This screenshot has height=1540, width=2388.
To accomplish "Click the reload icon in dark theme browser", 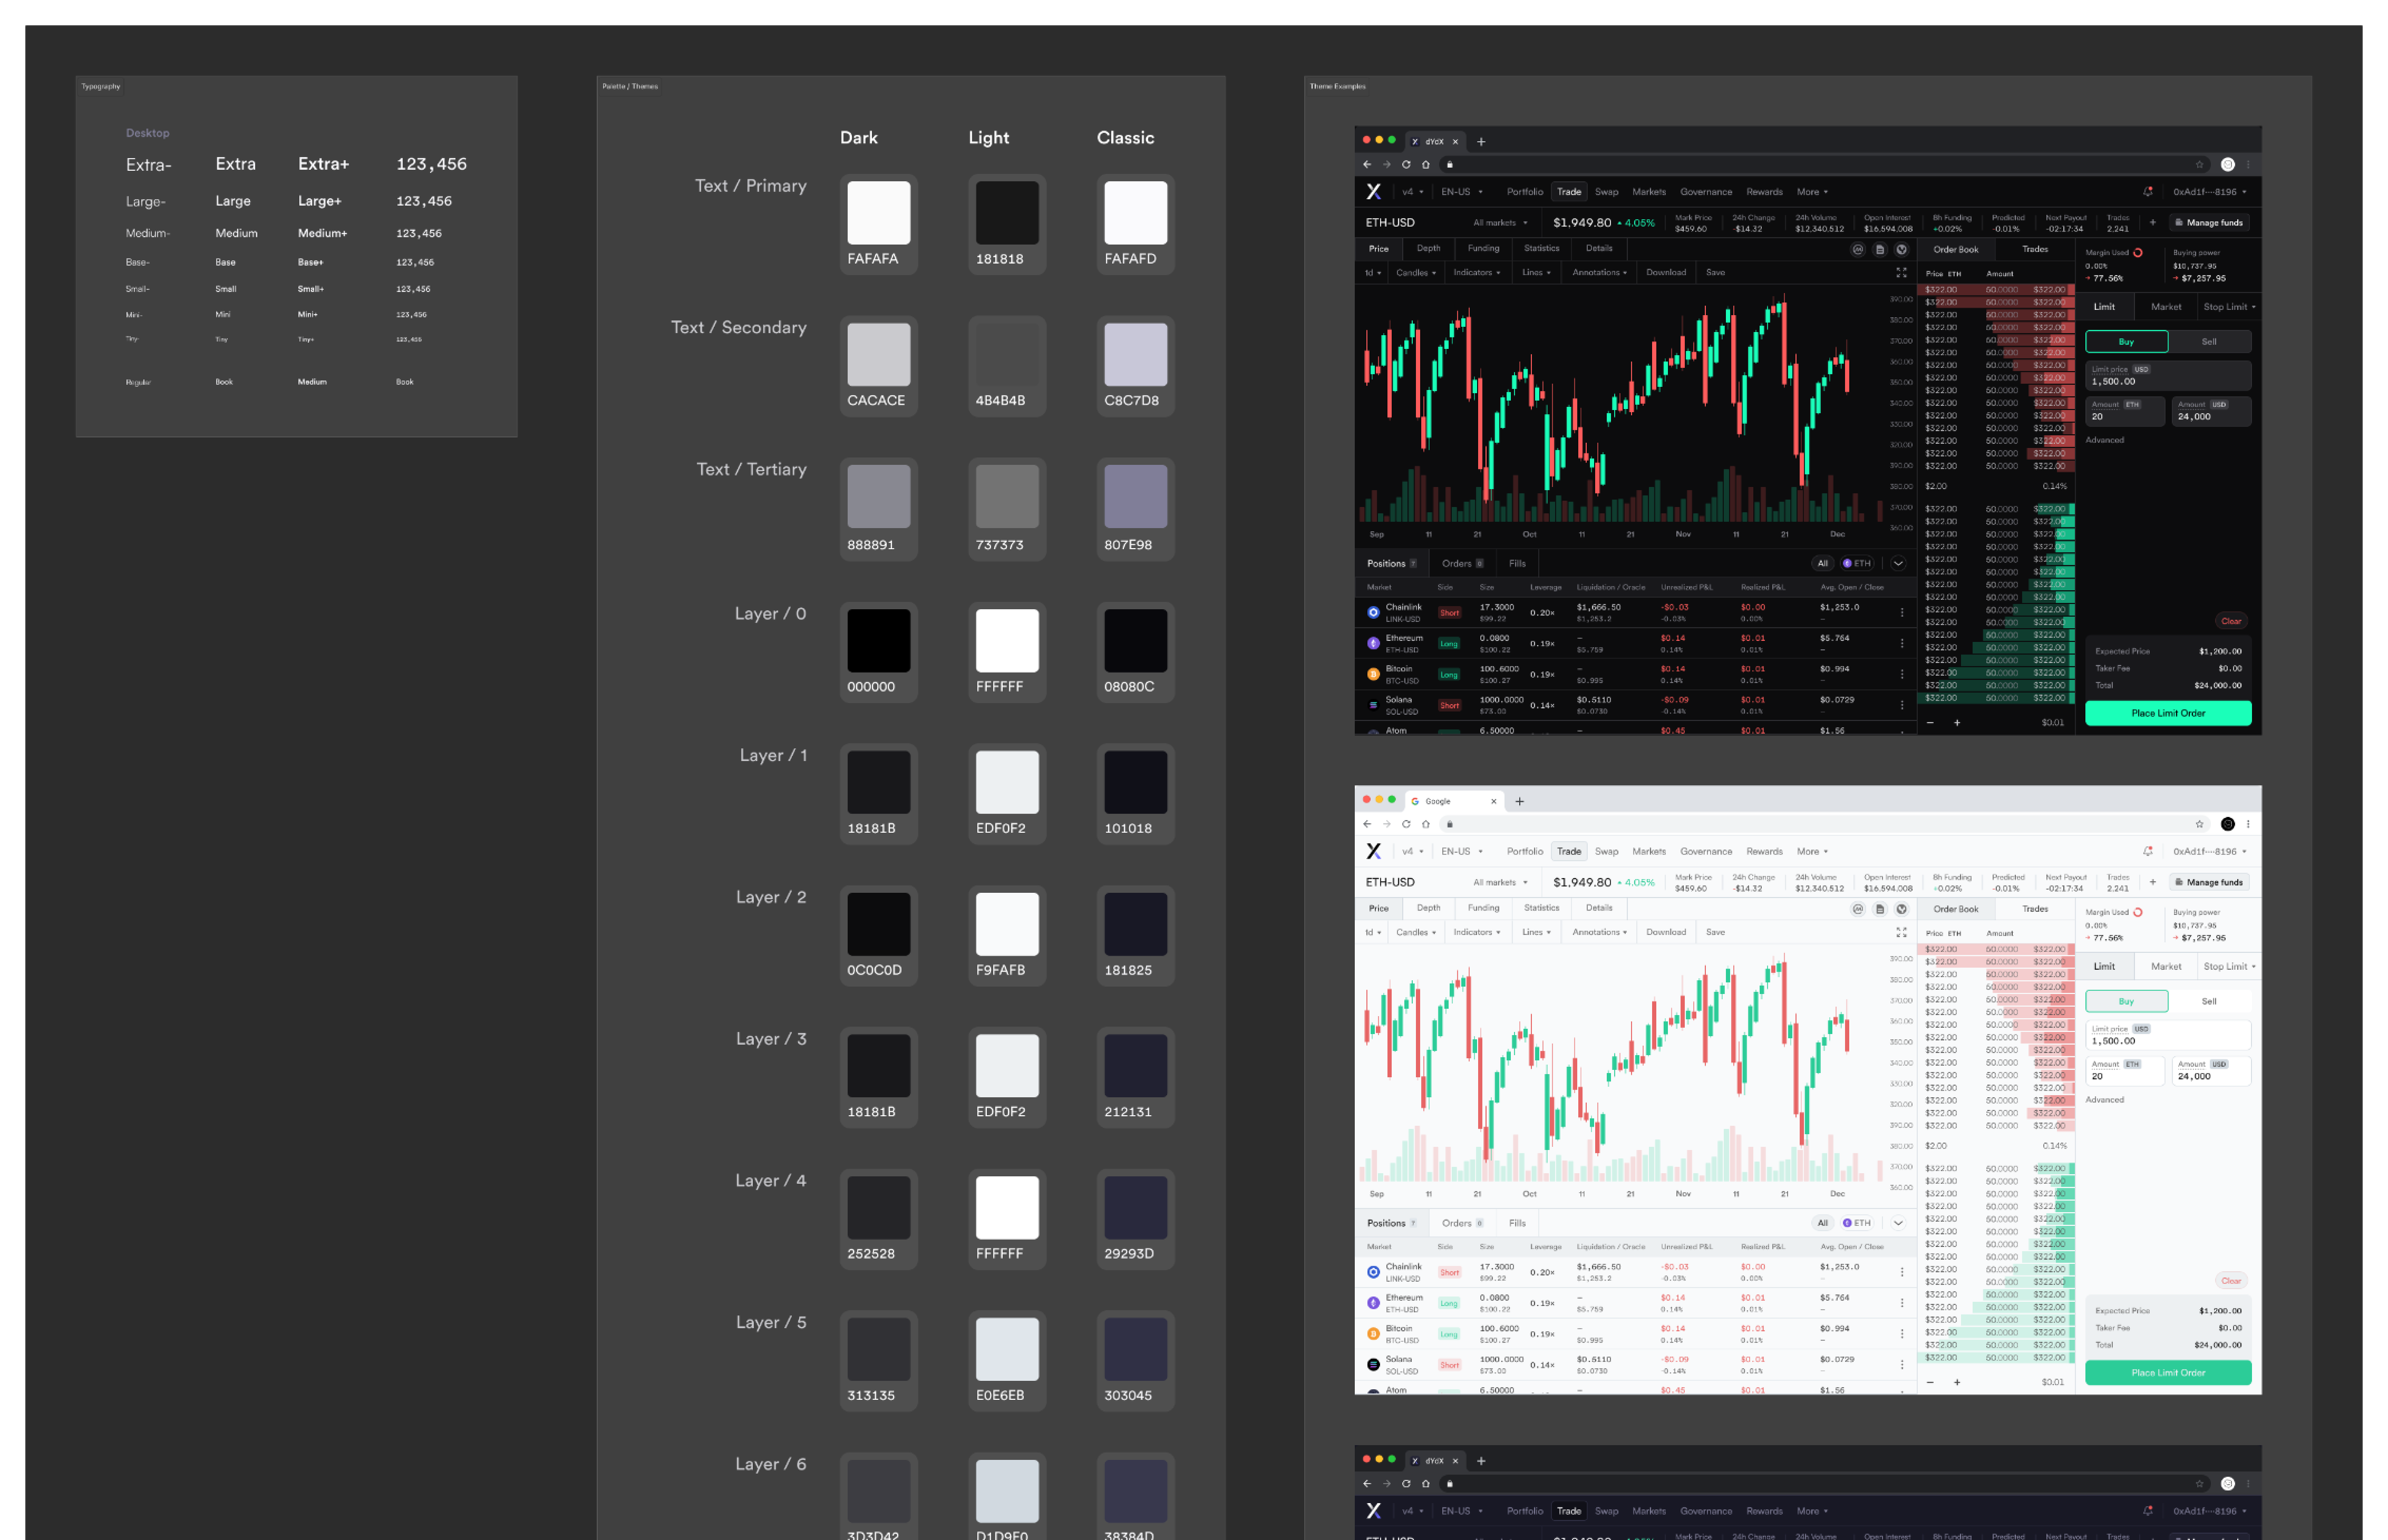I will click(x=1406, y=165).
